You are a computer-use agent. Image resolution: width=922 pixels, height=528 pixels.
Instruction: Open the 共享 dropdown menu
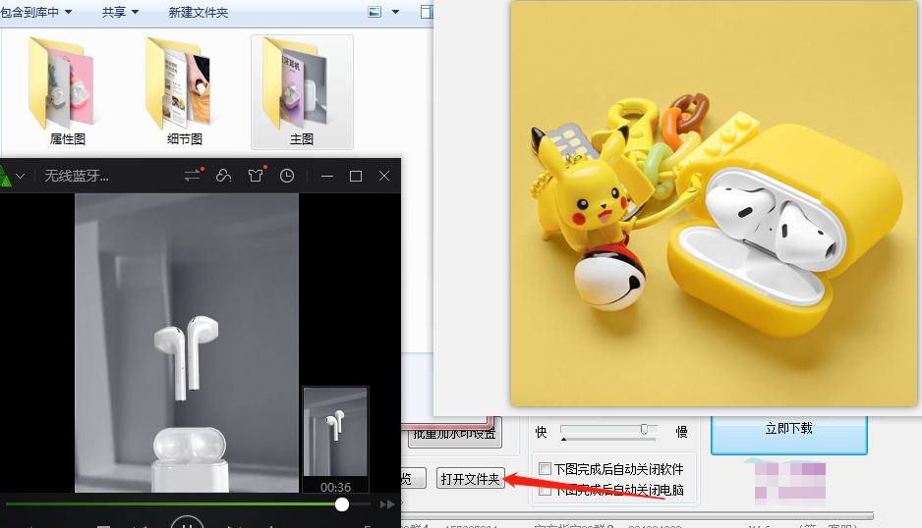[x=120, y=12]
